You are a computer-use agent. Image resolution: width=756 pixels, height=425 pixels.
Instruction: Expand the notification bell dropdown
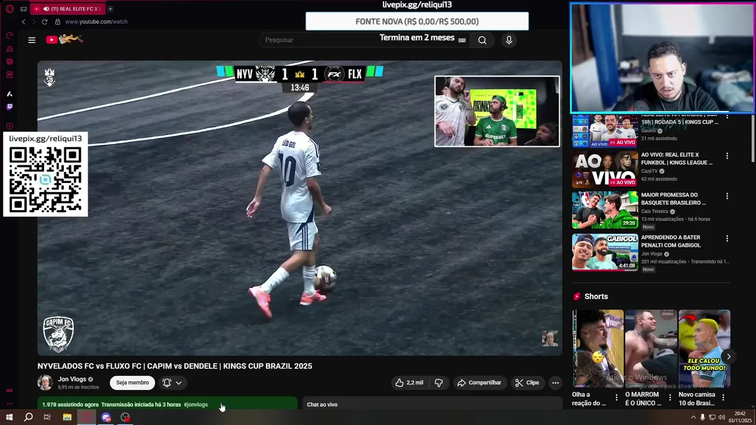[172, 382]
